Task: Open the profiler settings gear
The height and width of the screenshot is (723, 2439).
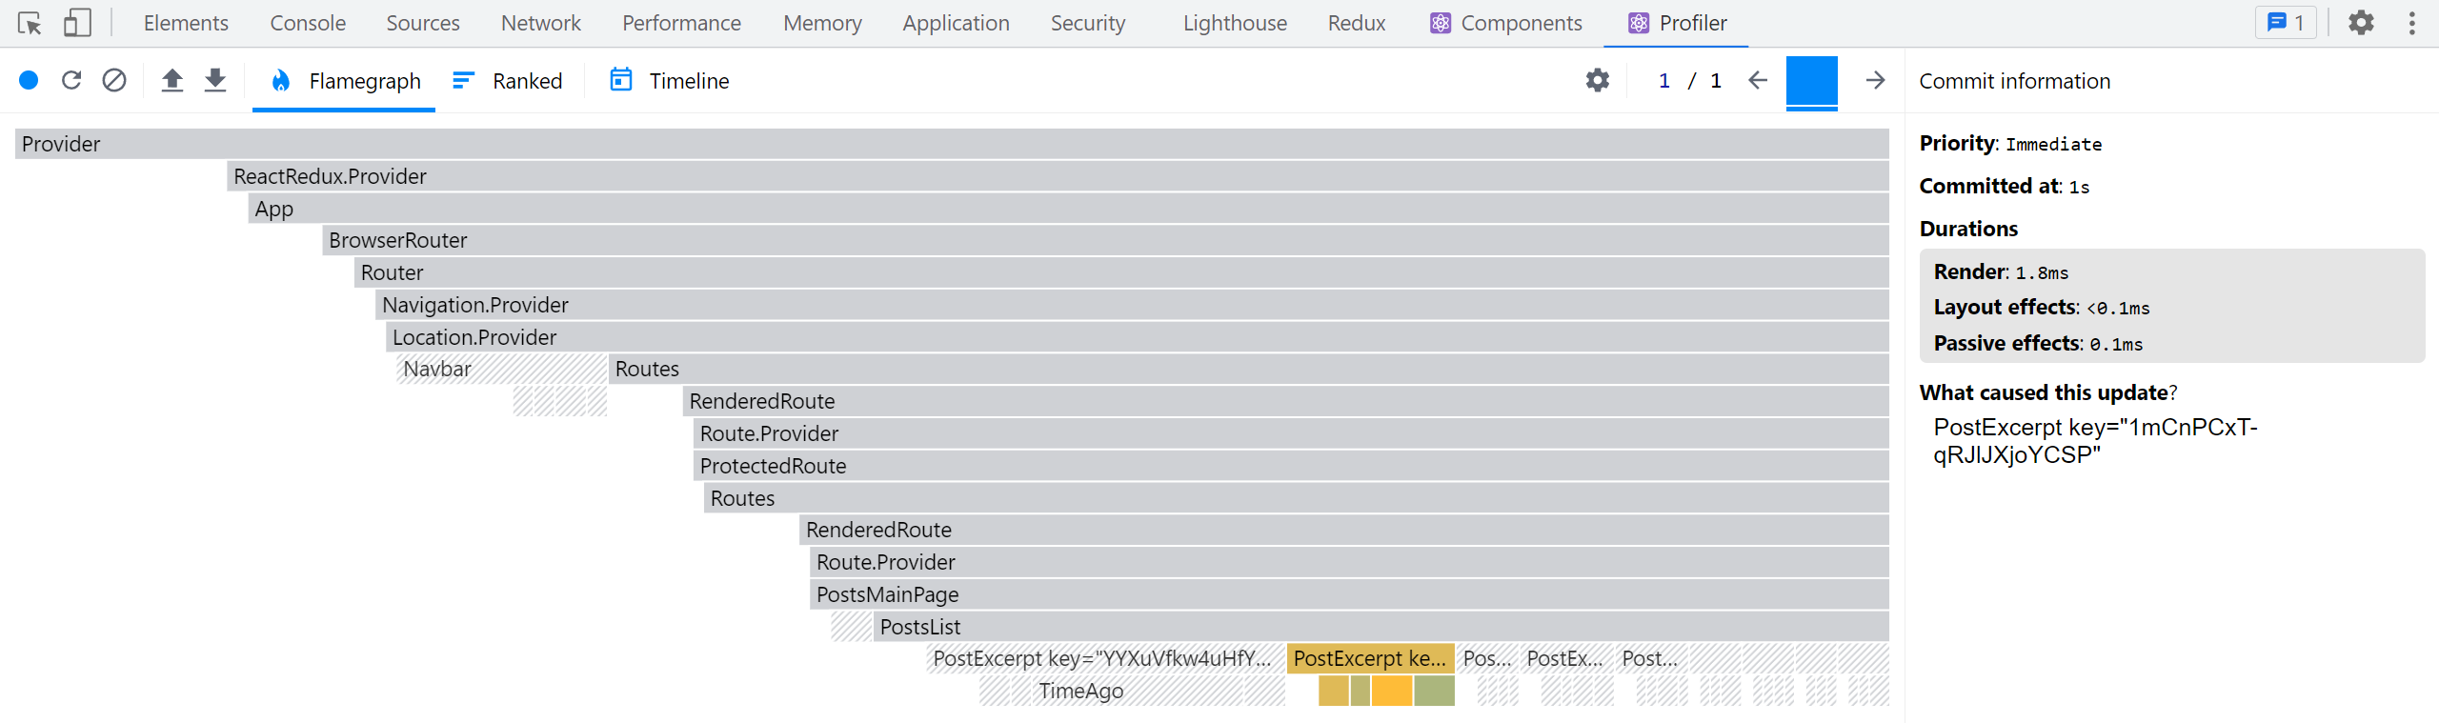Action: 1598,81
